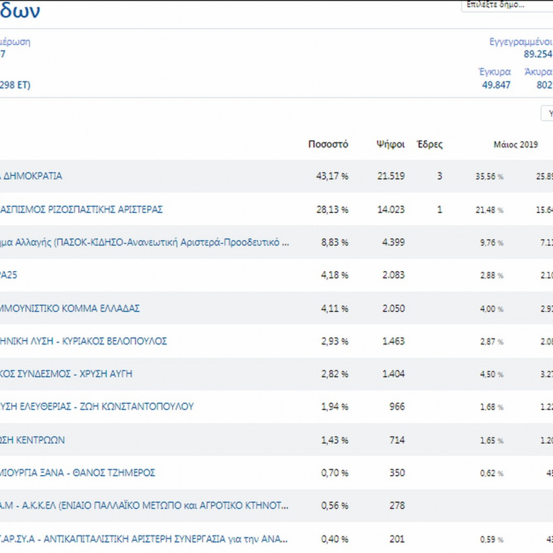Click the percentage 1,43 %
The image size is (553, 553).
pos(334,440)
